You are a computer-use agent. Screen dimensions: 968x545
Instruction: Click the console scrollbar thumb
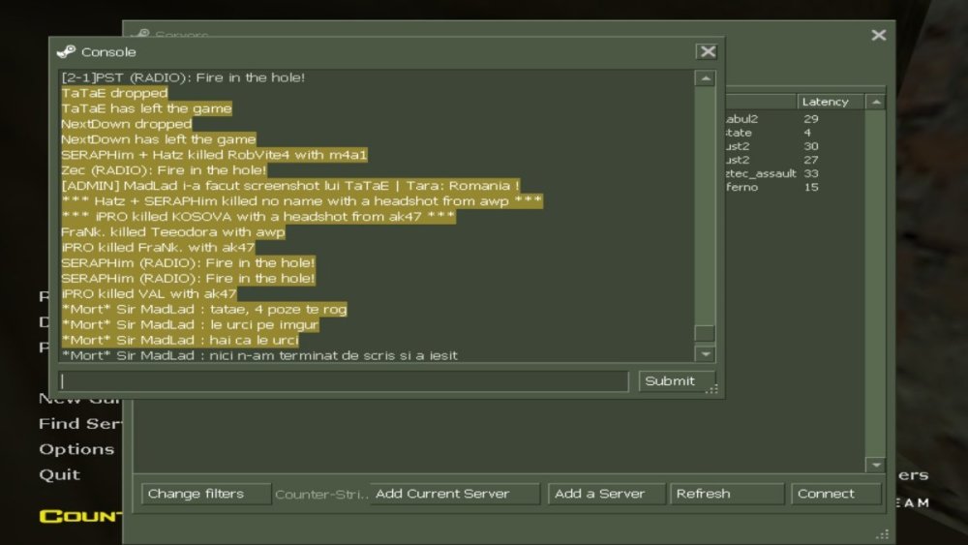click(x=705, y=333)
